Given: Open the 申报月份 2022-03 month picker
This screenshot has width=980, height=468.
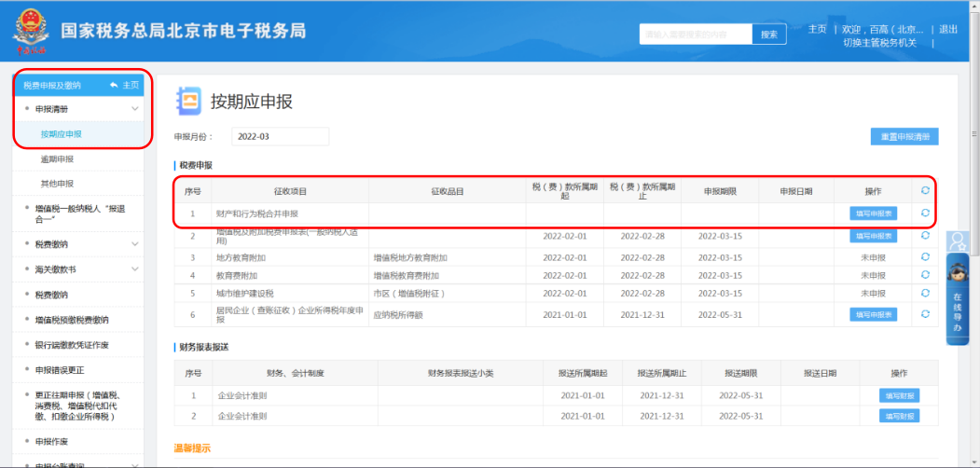Looking at the screenshot, I should pyautogui.click(x=280, y=136).
